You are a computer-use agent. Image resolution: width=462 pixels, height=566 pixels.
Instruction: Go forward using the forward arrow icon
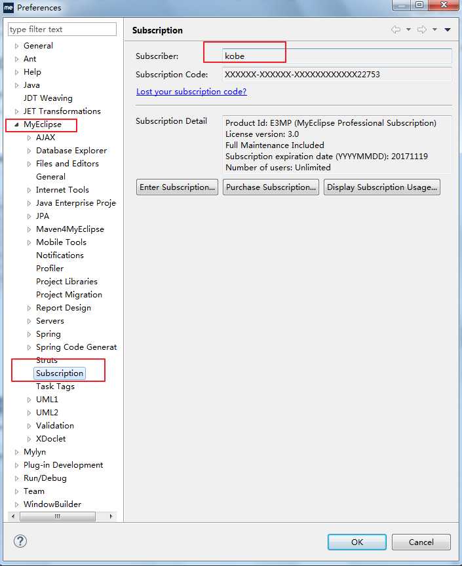(x=422, y=29)
